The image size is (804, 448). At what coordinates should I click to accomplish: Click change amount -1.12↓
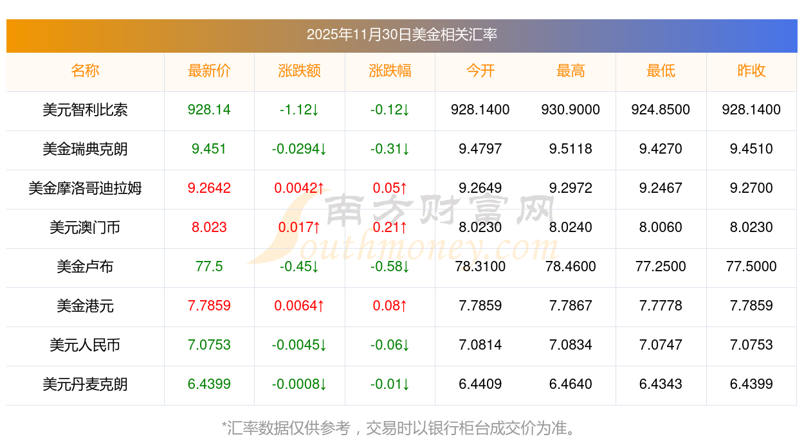300,110
